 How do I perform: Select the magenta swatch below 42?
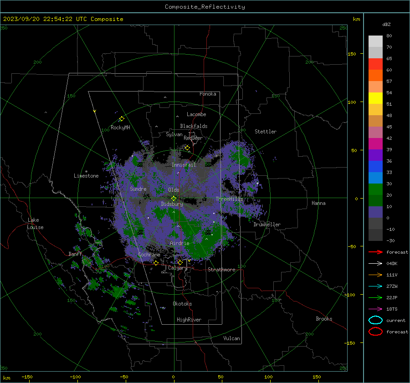pos(375,143)
